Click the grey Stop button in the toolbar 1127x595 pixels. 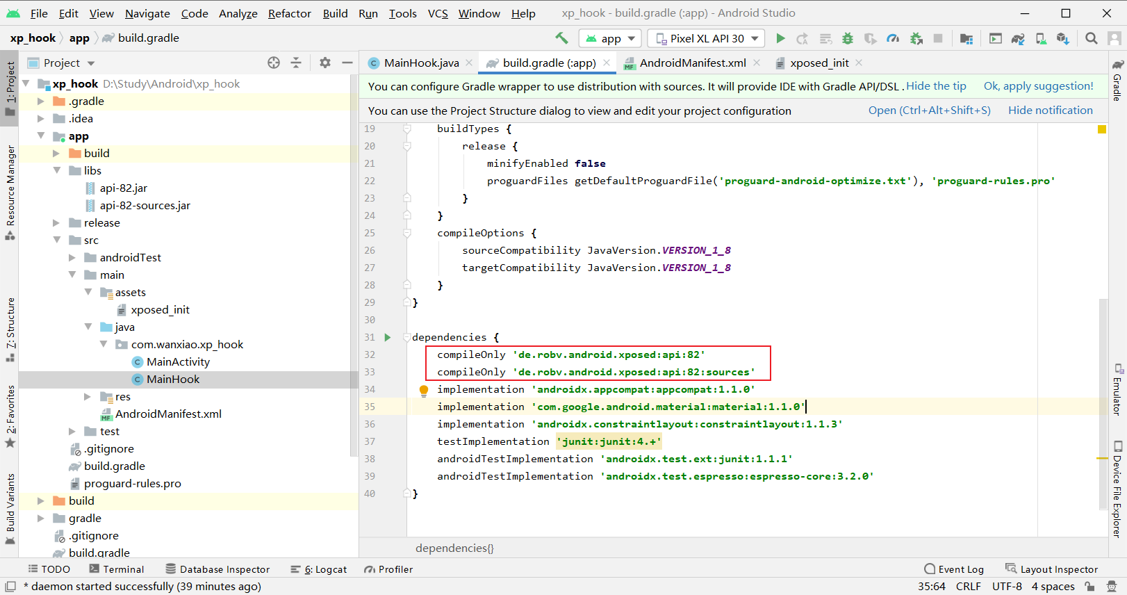pyautogui.click(x=938, y=38)
